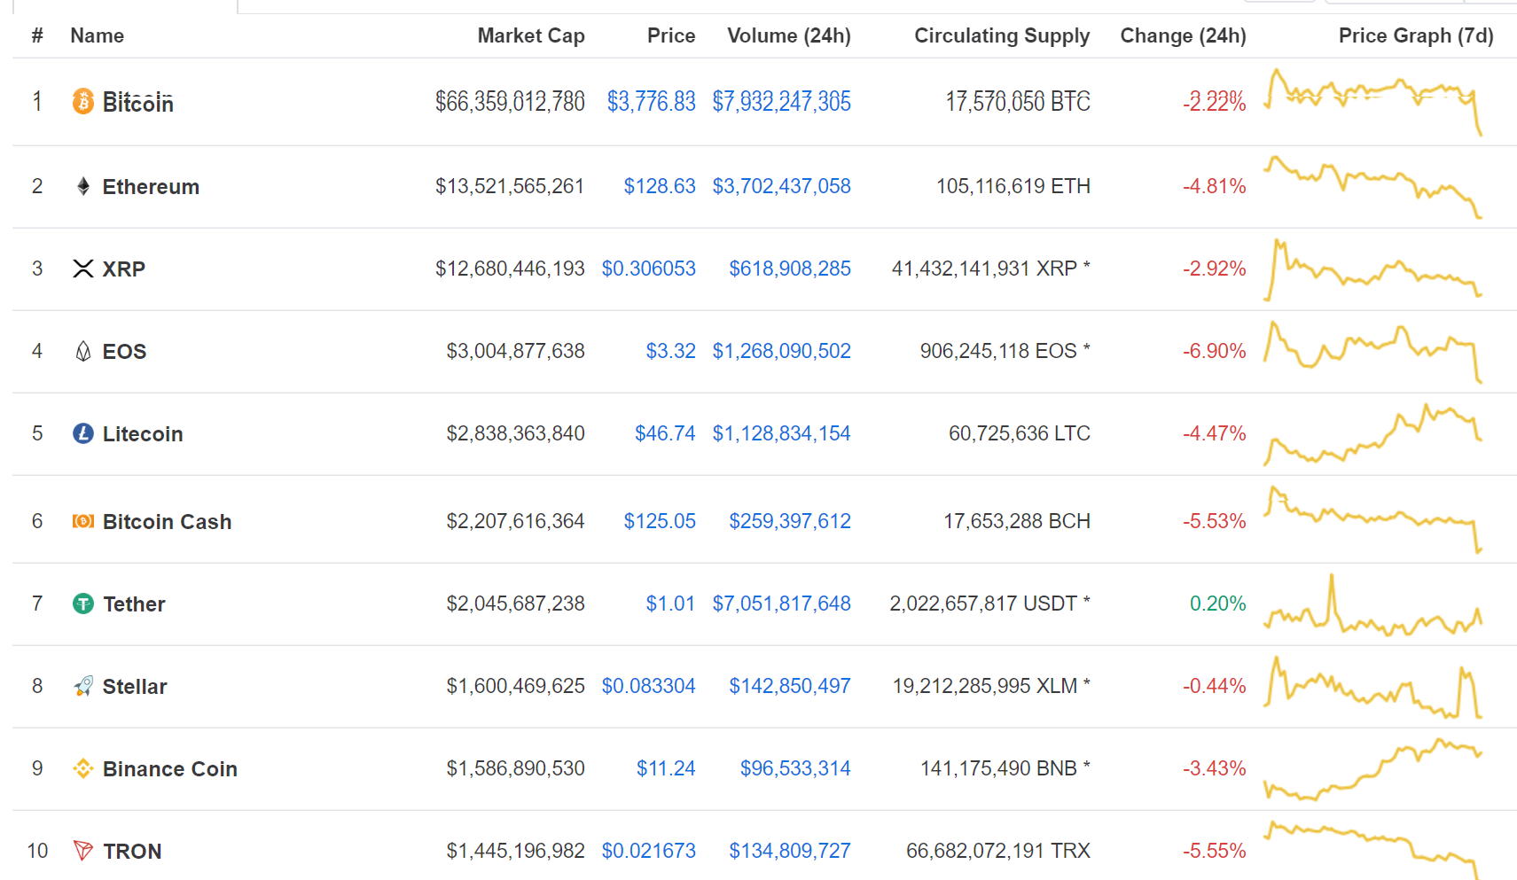Open the XRP coin page link
The width and height of the screenshot is (1517, 880).
123,269
